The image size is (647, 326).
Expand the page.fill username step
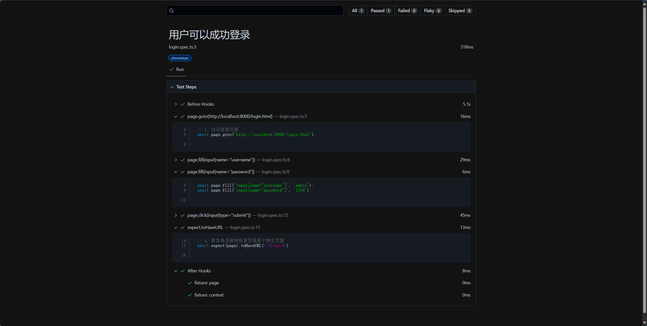(x=176, y=160)
